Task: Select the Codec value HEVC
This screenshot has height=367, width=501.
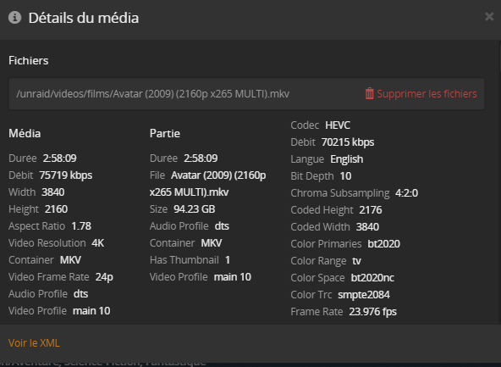Action: (x=338, y=125)
